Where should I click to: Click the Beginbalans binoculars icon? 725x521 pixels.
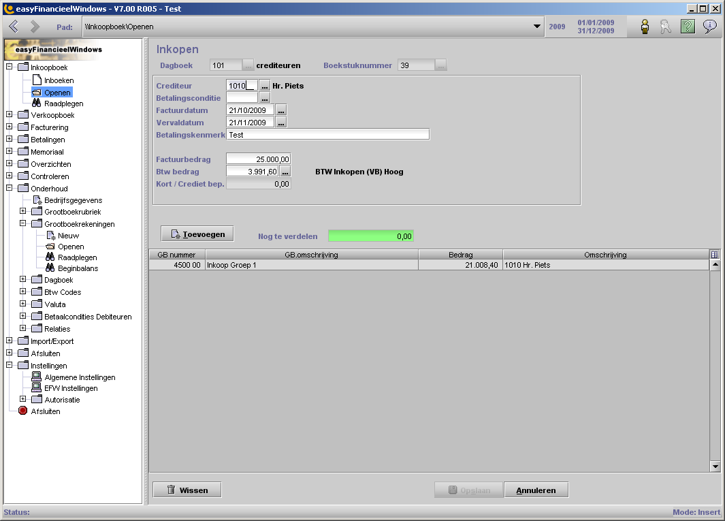click(x=50, y=268)
